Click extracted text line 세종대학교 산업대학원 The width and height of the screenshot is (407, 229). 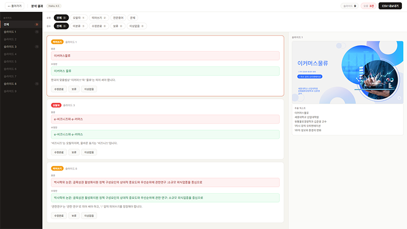[307, 117]
